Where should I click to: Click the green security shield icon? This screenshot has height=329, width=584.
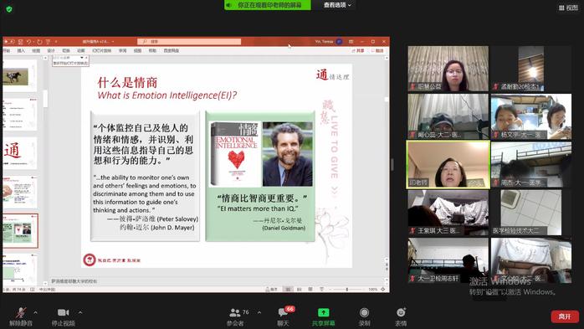(x=9, y=9)
